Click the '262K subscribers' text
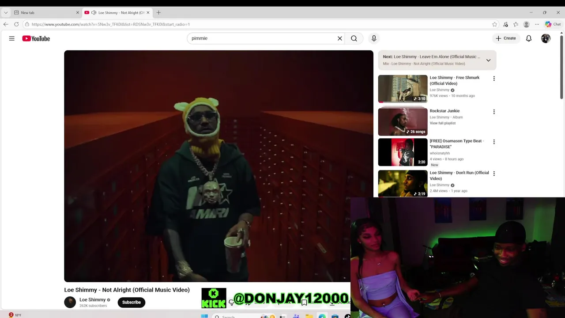Image resolution: width=565 pixels, height=318 pixels. point(93,306)
